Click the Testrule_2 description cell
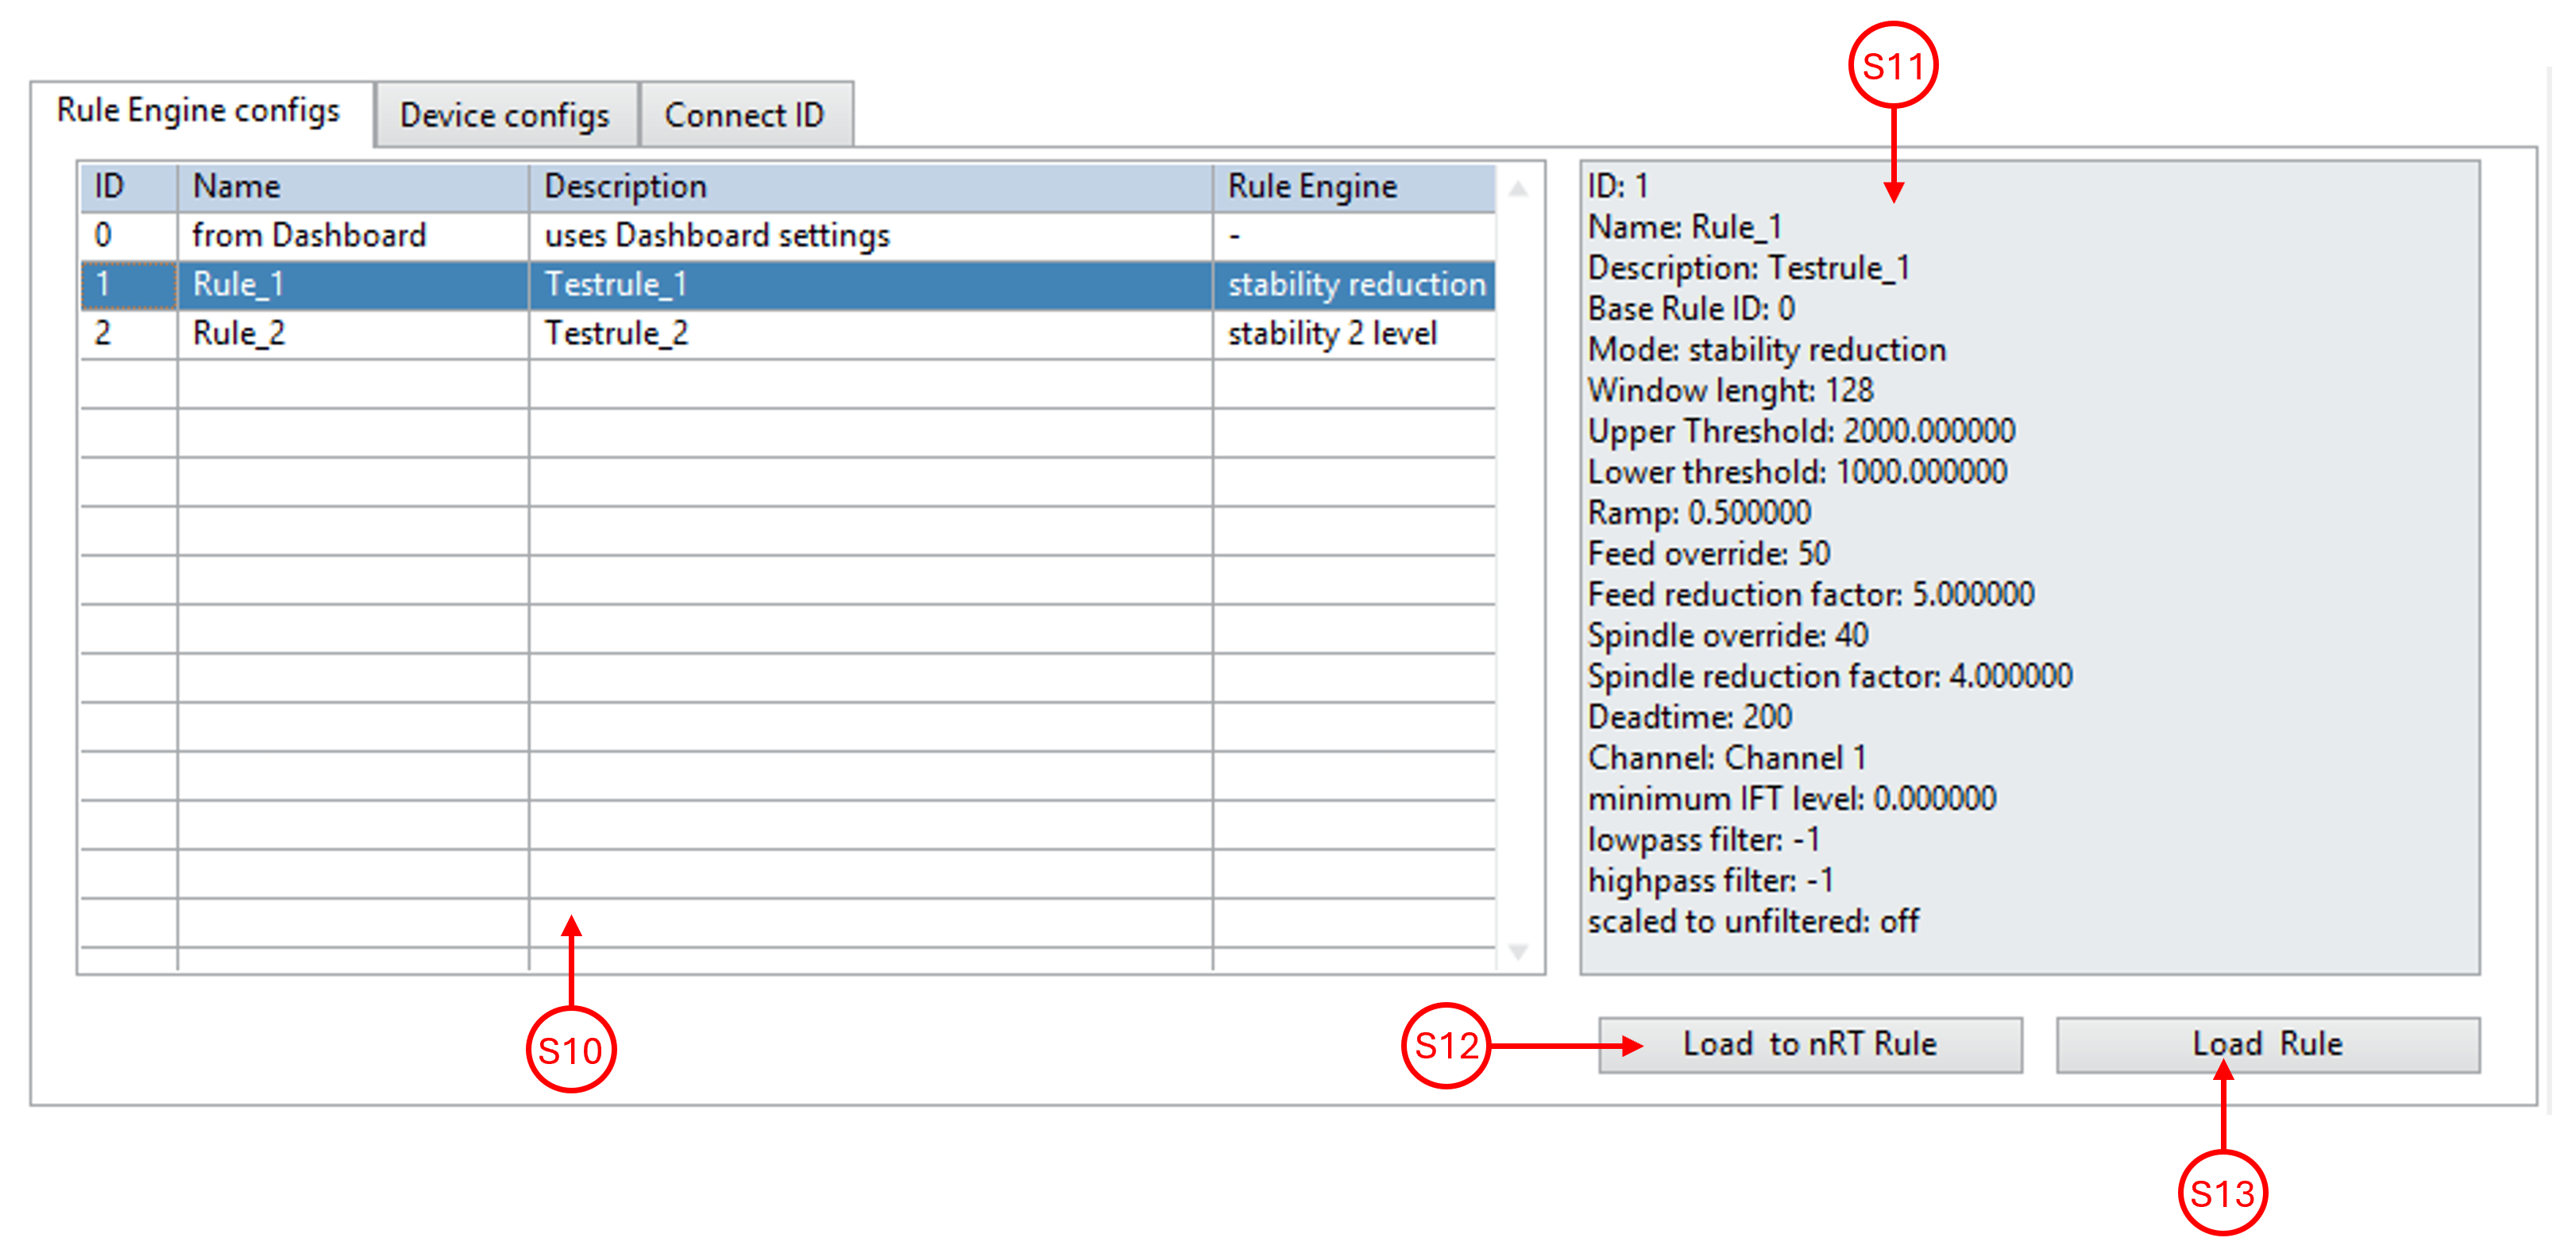 tap(616, 333)
